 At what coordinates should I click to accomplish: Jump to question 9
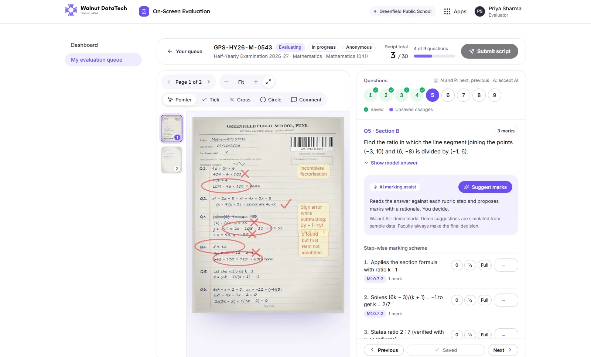[x=495, y=95]
